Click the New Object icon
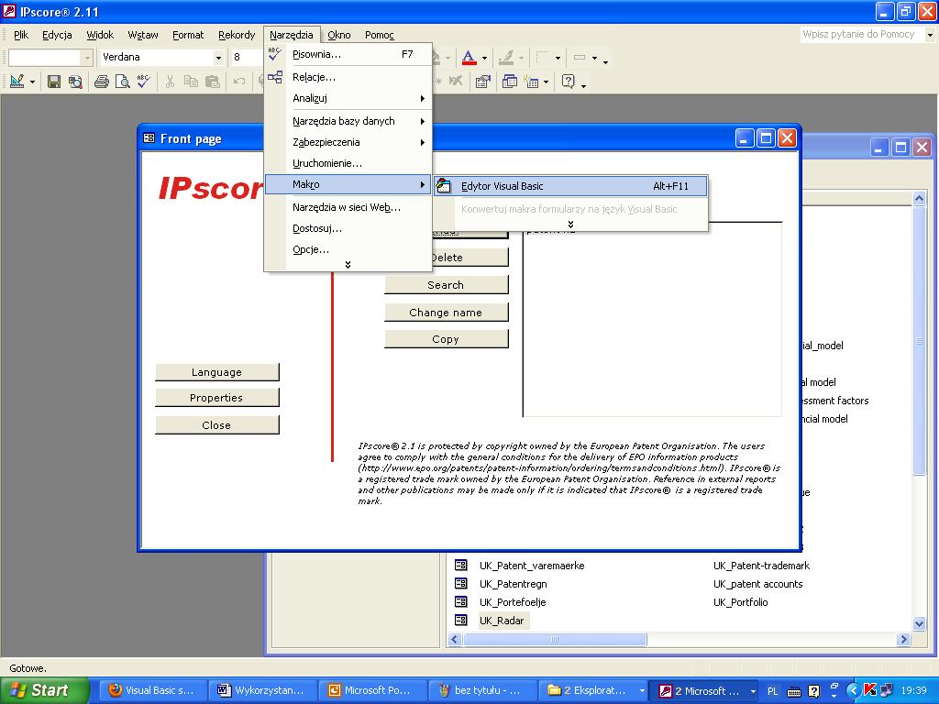 point(531,82)
